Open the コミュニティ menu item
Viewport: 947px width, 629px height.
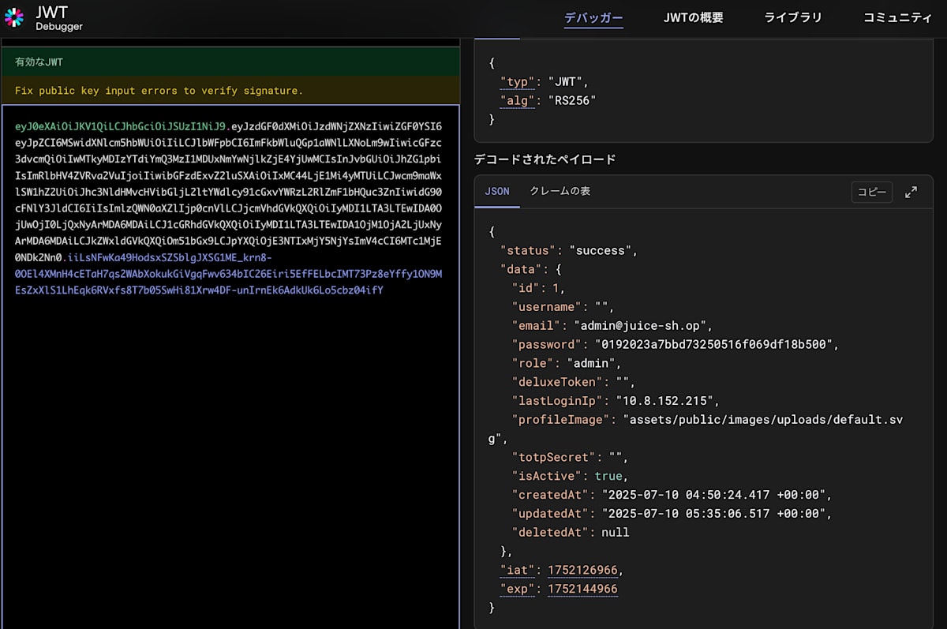(897, 18)
